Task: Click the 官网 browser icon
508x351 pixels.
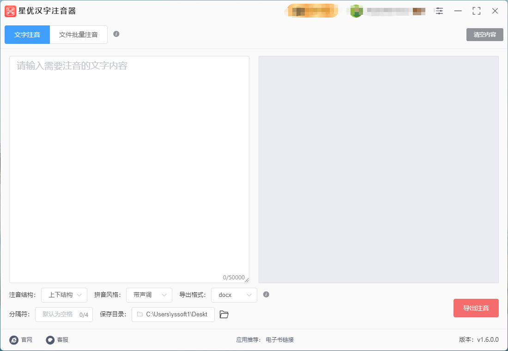Action: point(13,340)
